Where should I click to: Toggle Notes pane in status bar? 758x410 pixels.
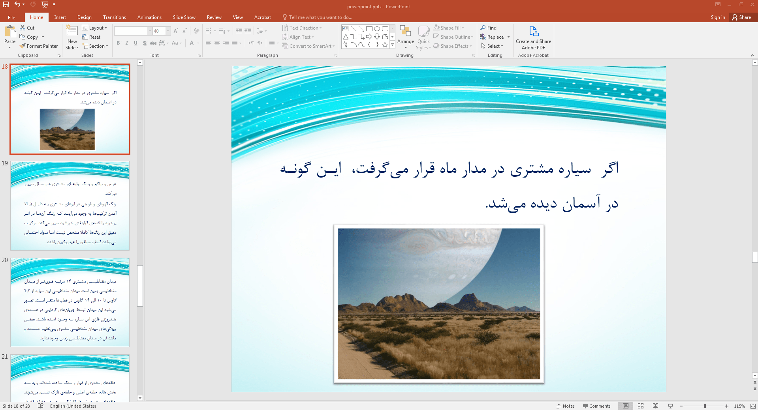point(566,406)
